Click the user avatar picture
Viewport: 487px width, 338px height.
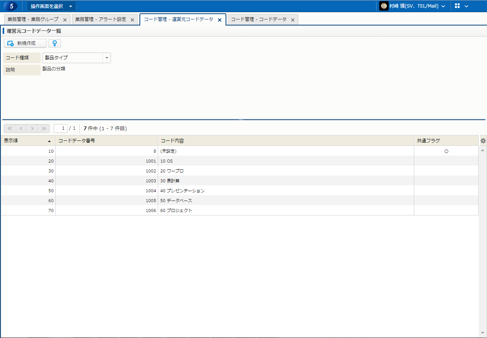coord(384,6)
